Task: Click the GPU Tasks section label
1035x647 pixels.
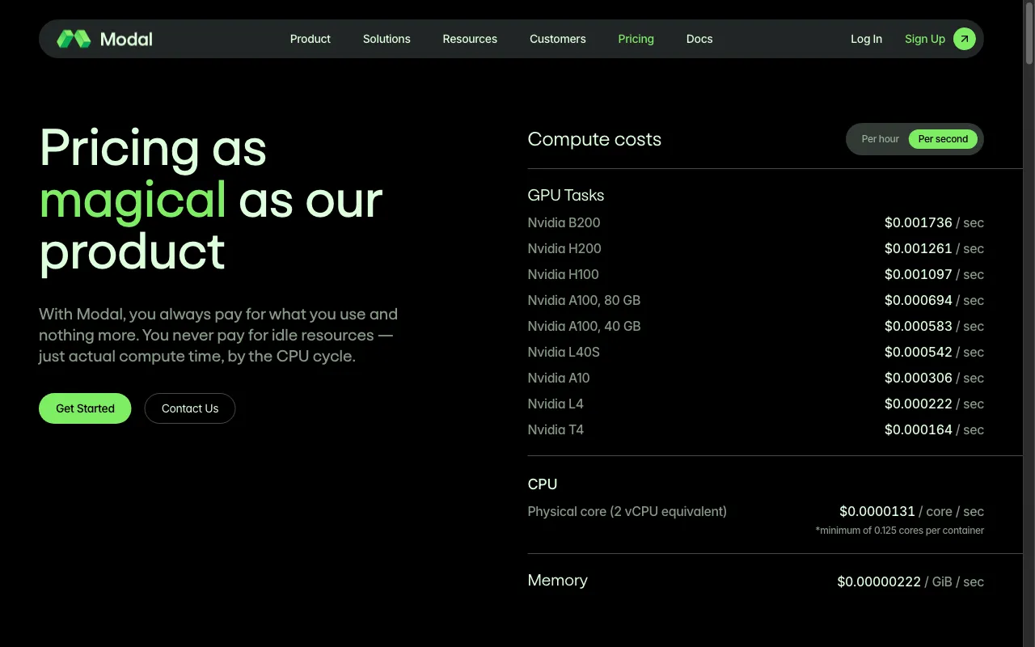Action: (566, 196)
